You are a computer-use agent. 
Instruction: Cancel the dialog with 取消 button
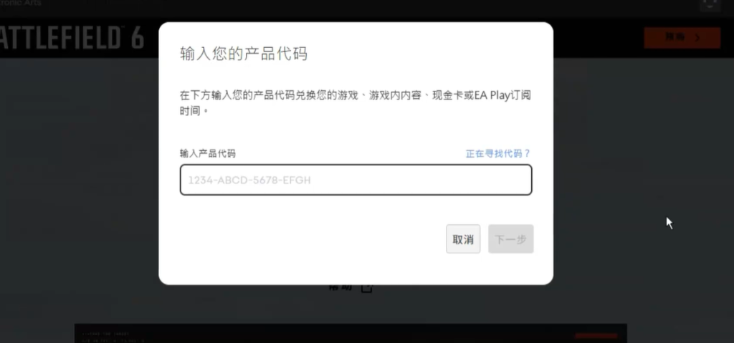click(463, 239)
